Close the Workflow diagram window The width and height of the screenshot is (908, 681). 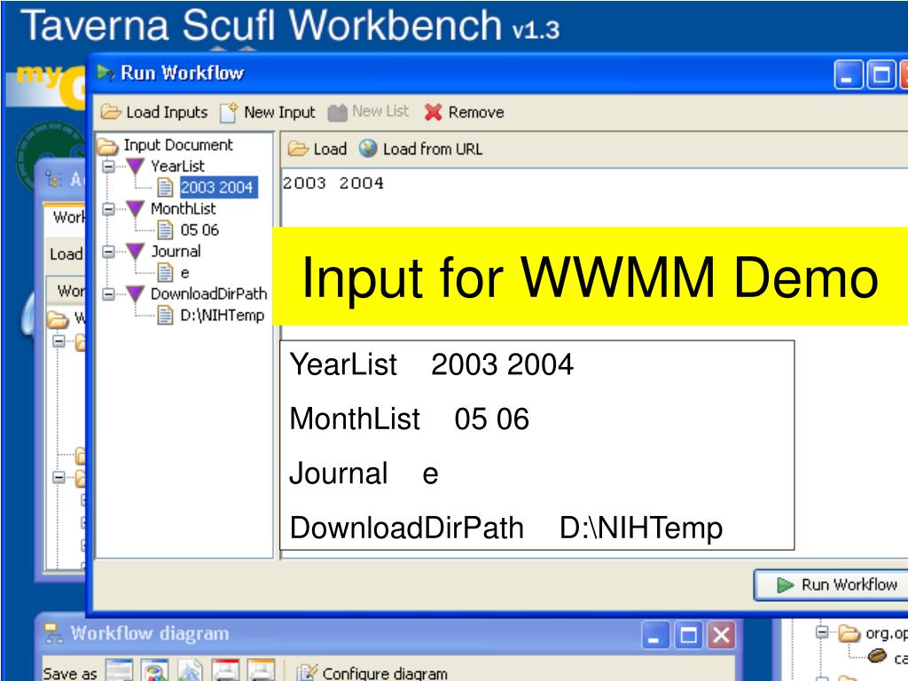coord(722,636)
